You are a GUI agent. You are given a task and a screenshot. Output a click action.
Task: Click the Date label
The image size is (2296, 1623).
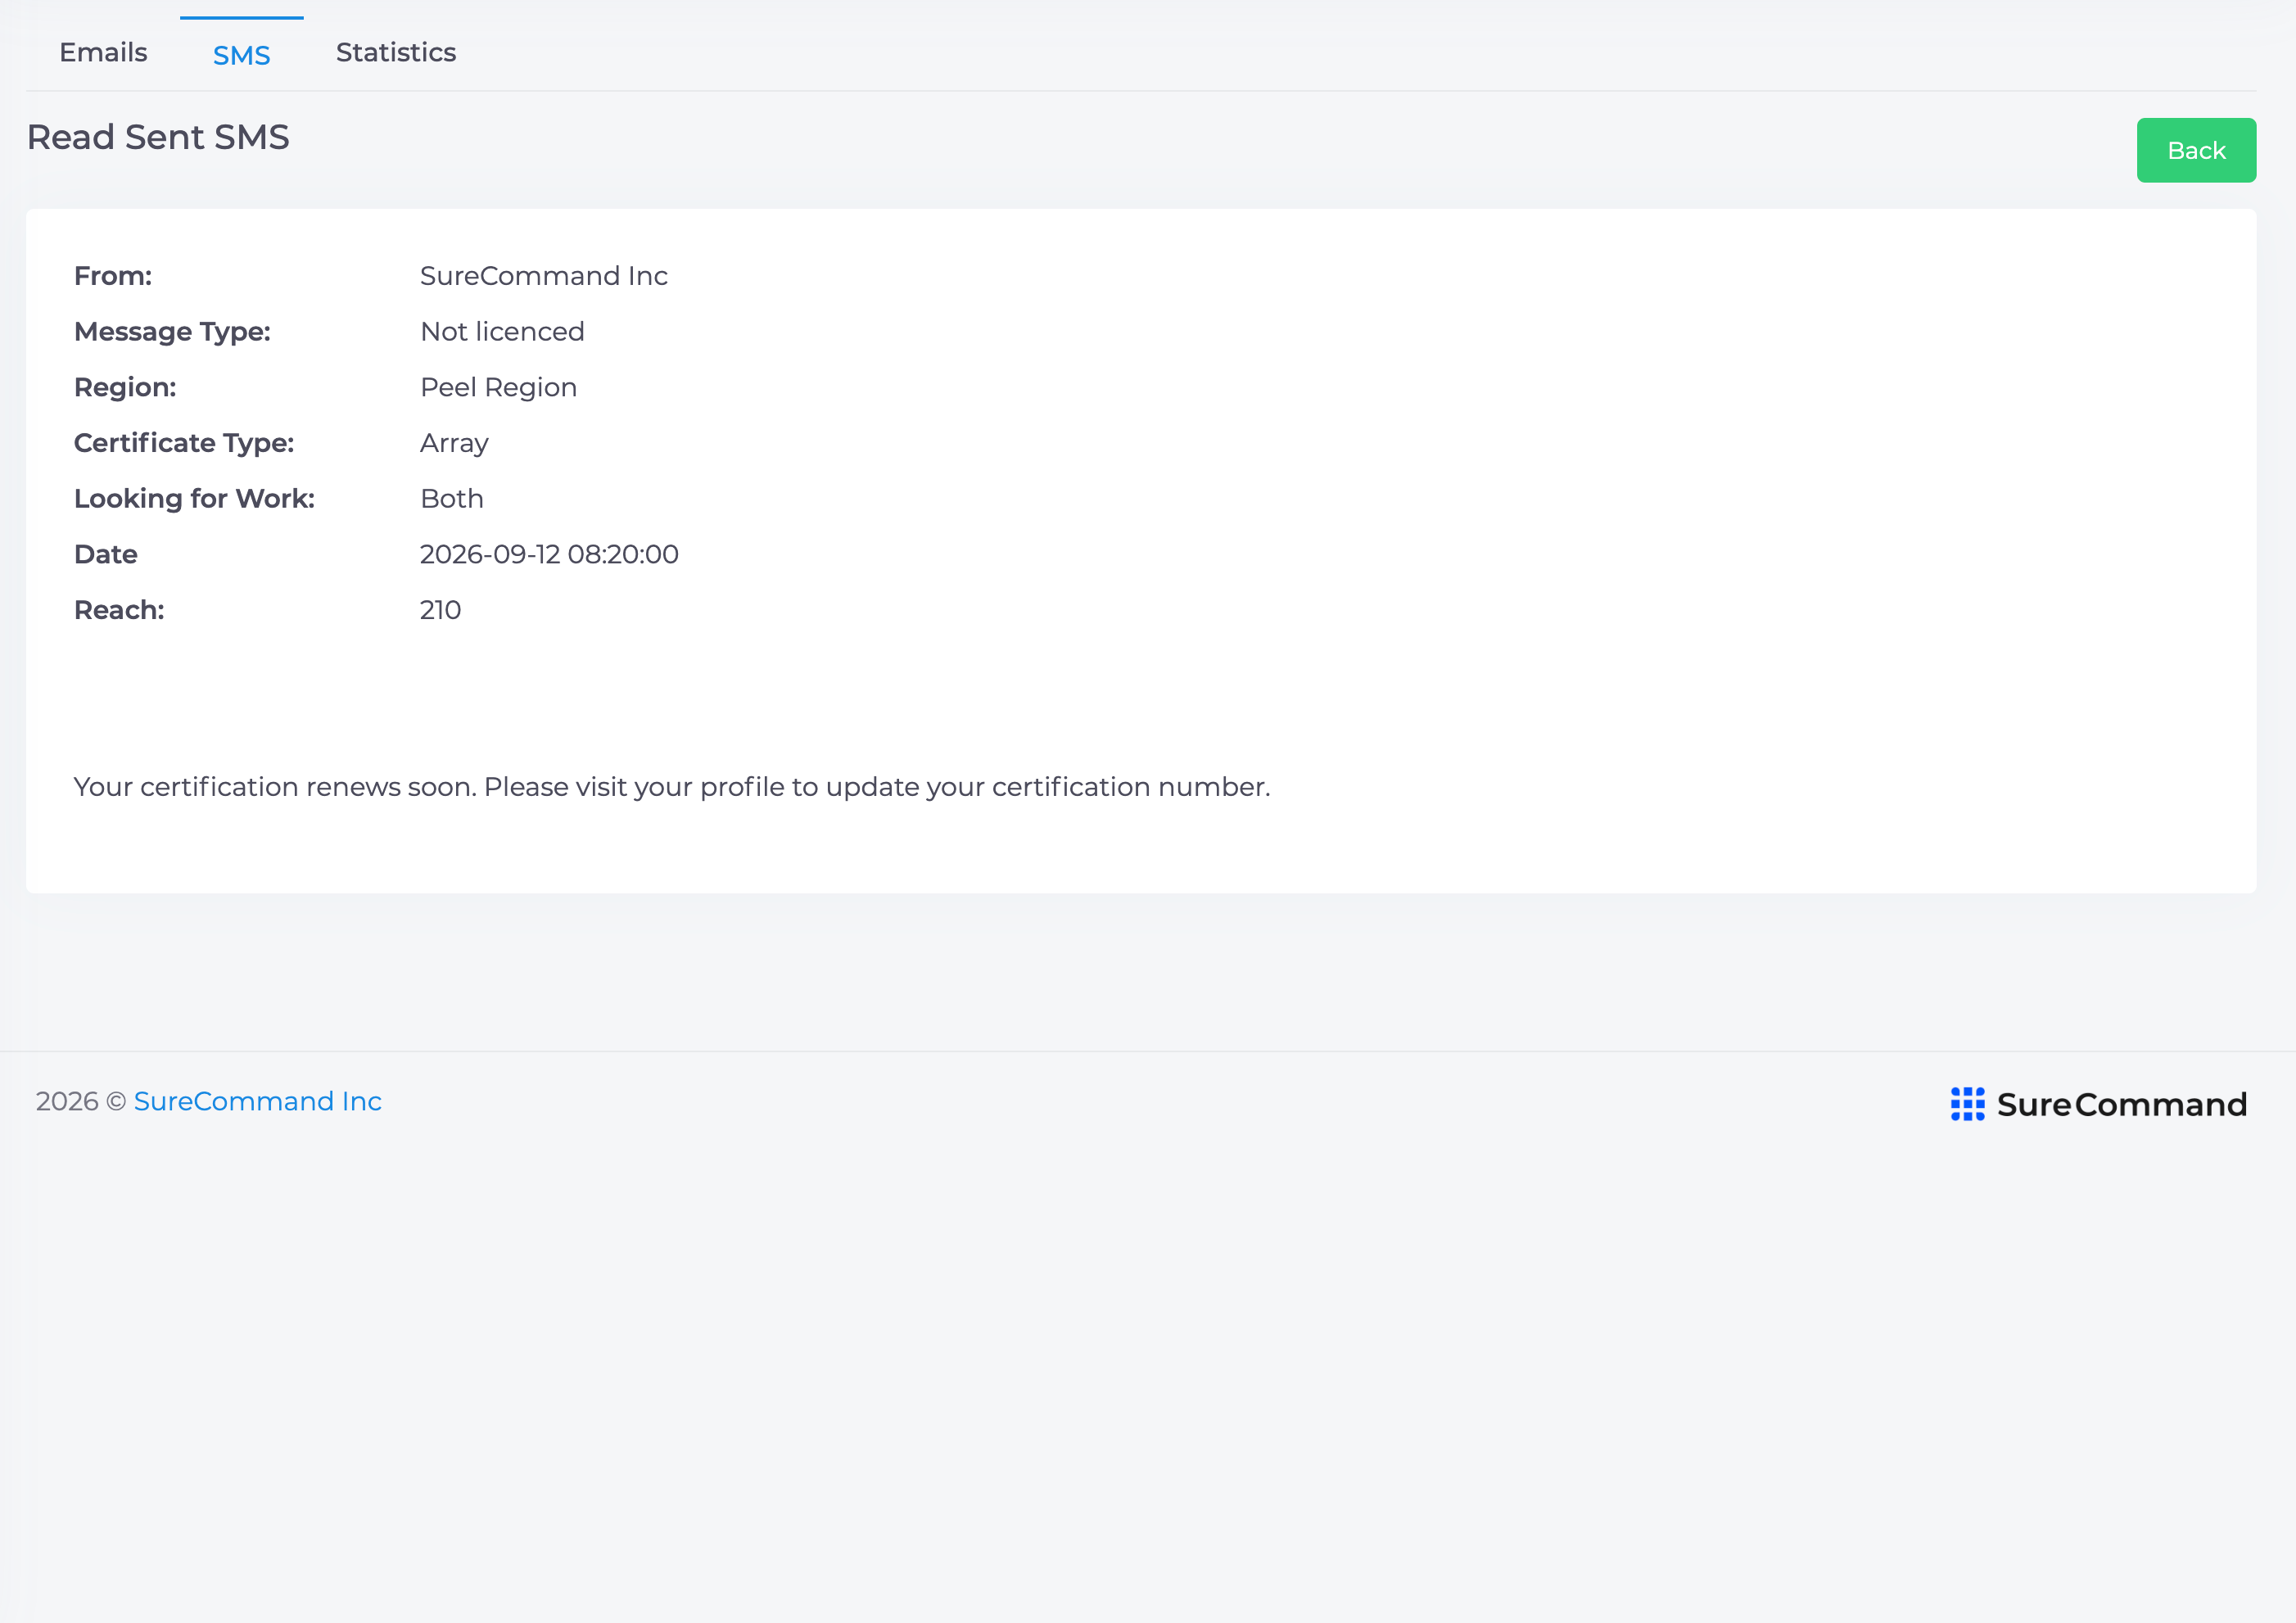click(106, 554)
